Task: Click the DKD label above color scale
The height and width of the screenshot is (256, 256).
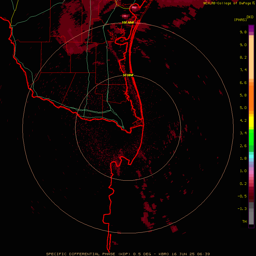Action: (250, 17)
